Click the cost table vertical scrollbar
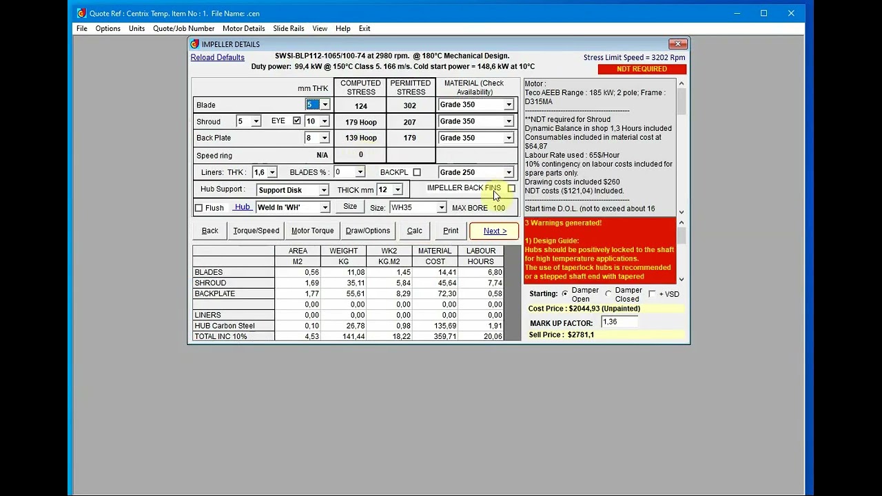 pyautogui.click(x=513, y=293)
